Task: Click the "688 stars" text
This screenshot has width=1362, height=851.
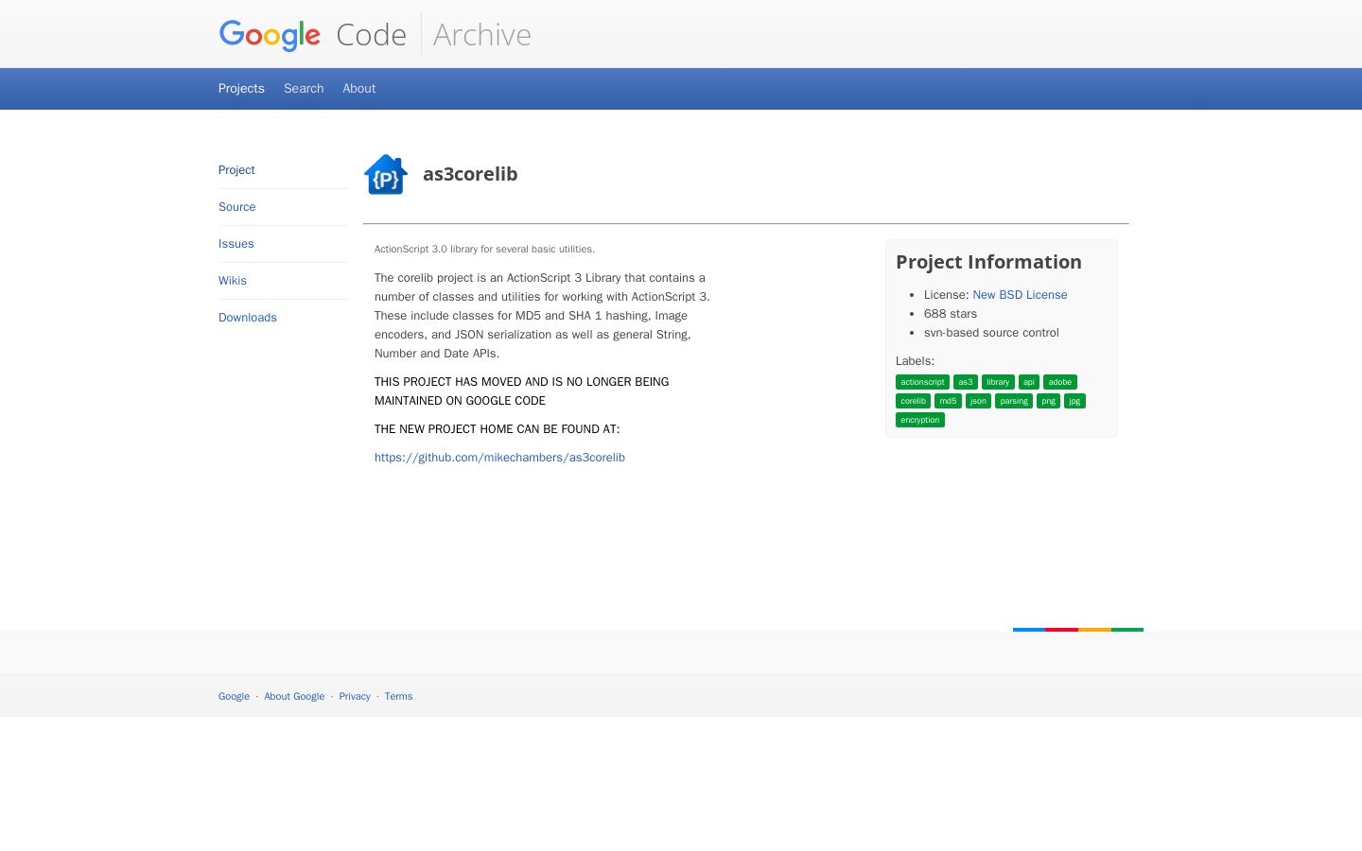Action: [x=951, y=314]
